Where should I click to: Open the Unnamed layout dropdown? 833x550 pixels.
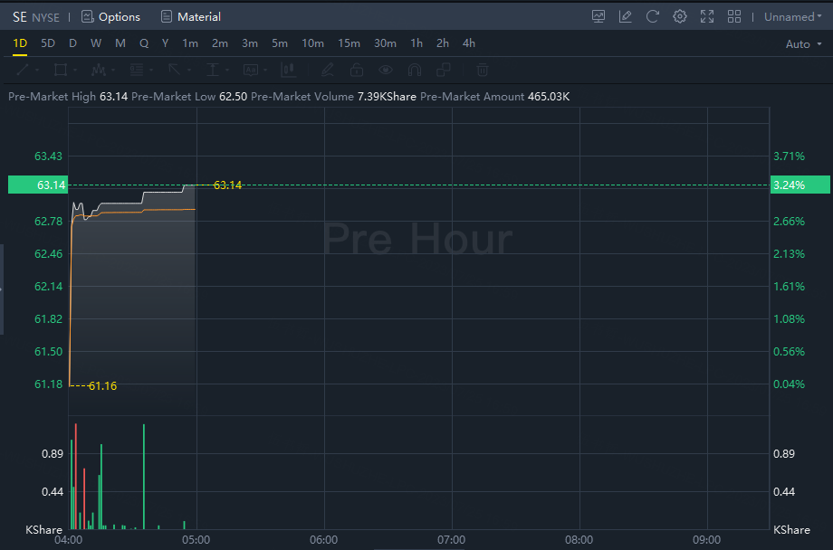click(x=792, y=17)
